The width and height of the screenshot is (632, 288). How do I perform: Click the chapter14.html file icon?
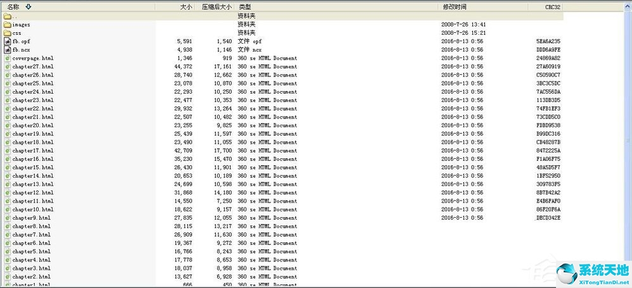point(7,176)
